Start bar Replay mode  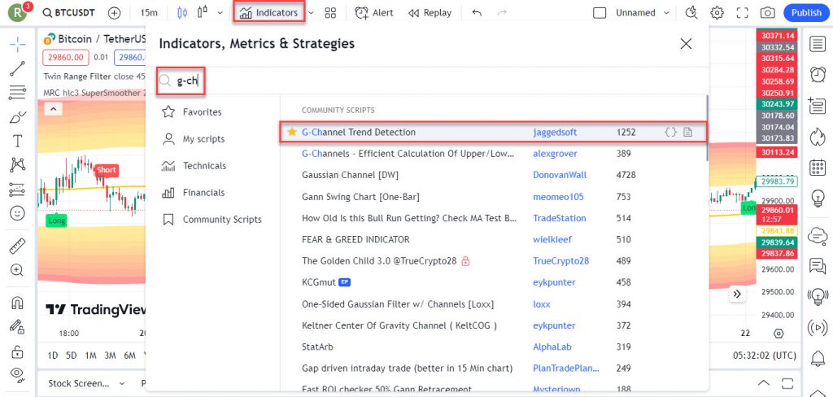point(430,13)
